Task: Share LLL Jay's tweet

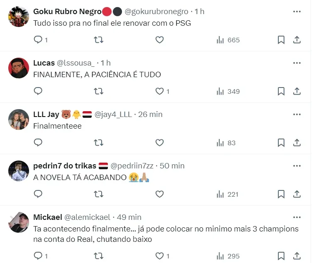Action: pyautogui.click(x=297, y=143)
